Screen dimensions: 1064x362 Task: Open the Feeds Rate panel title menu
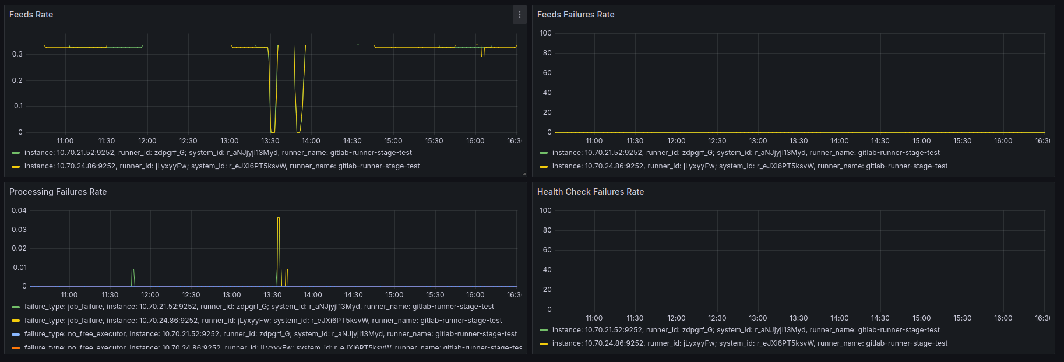(31, 15)
